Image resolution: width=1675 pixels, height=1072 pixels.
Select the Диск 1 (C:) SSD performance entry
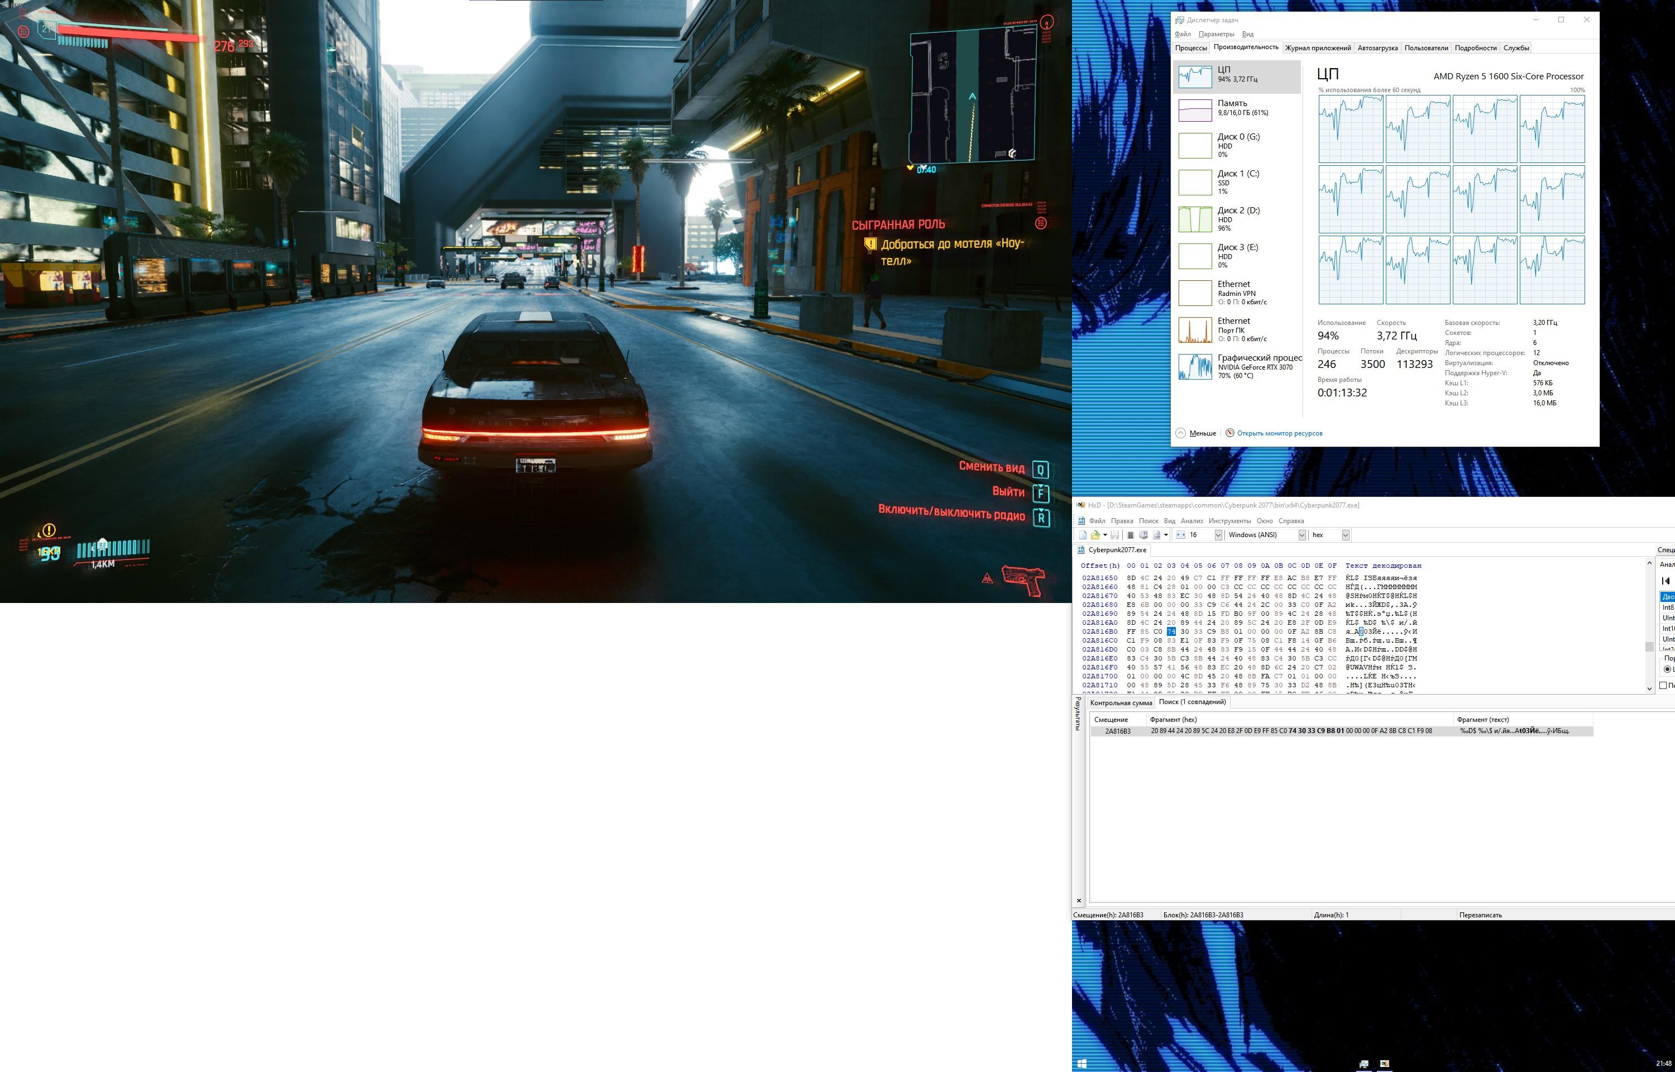(1237, 181)
